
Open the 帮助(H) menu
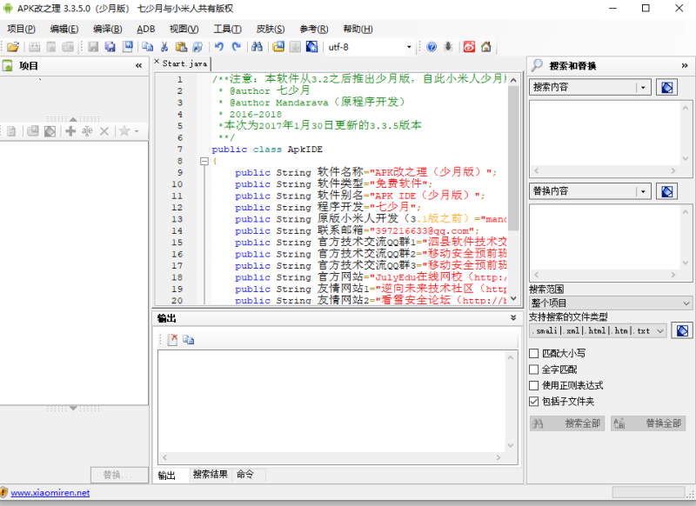pyautogui.click(x=358, y=29)
